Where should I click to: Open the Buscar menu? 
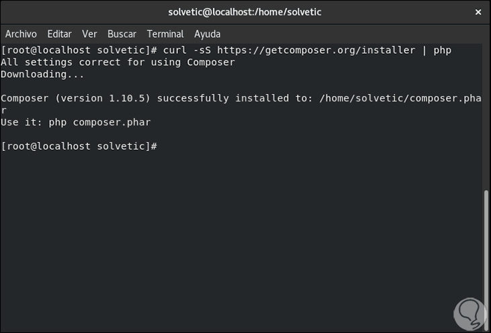tap(122, 34)
